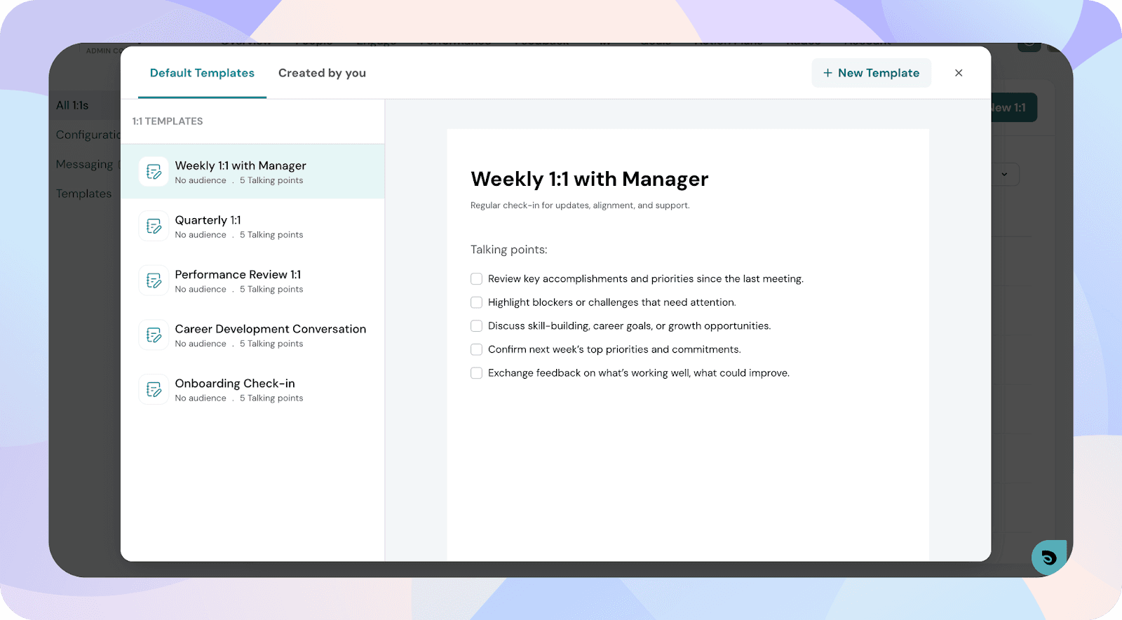Open the Created by you tab
1122x620 pixels.
click(322, 73)
